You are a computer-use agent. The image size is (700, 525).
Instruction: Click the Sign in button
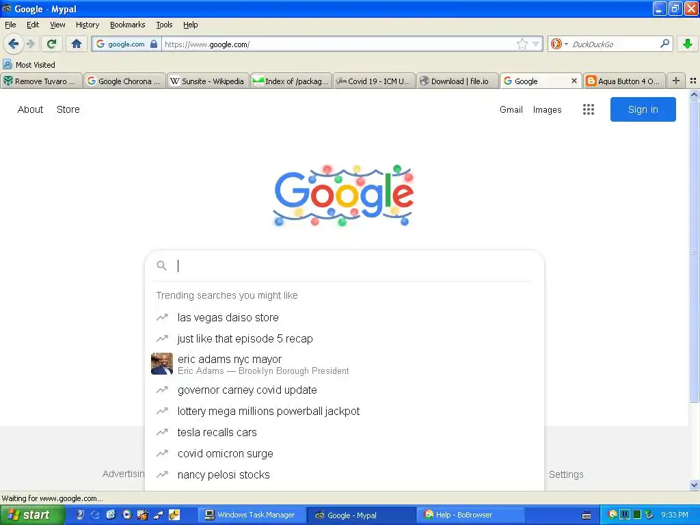tap(643, 109)
